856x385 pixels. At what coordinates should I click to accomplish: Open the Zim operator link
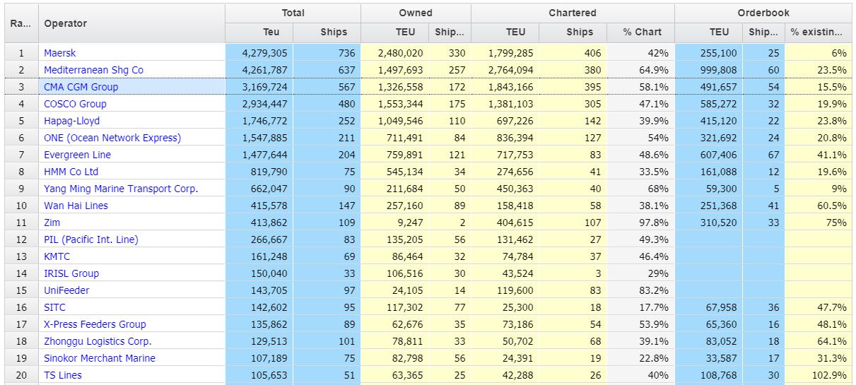(52, 223)
